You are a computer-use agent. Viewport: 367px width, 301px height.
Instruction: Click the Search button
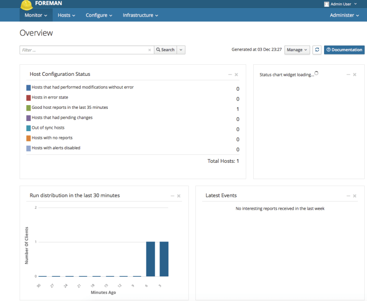click(x=165, y=50)
